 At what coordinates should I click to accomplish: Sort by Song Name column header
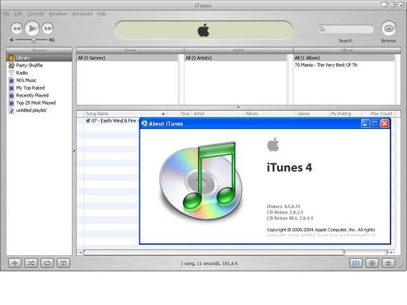(x=125, y=114)
